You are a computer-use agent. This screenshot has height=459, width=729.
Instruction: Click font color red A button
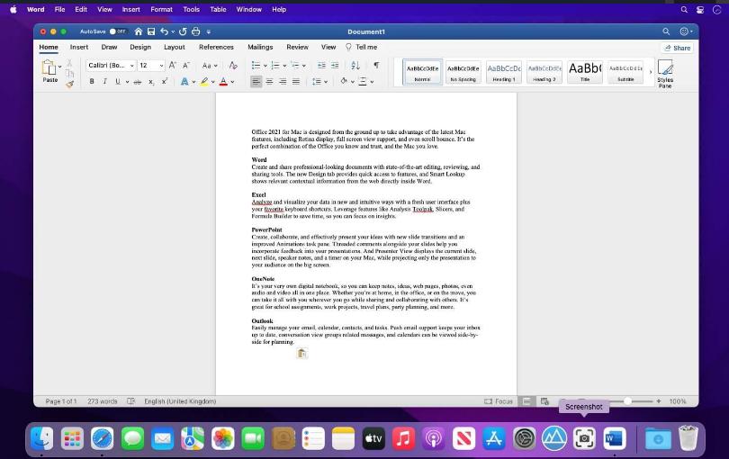[223, 82]
